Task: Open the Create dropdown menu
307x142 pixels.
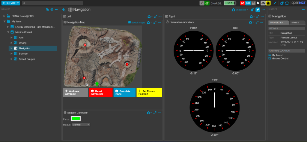Action: coord(10,3)
